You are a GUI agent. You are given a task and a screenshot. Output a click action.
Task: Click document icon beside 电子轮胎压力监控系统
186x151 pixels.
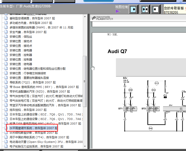click(x=6, y=146)
